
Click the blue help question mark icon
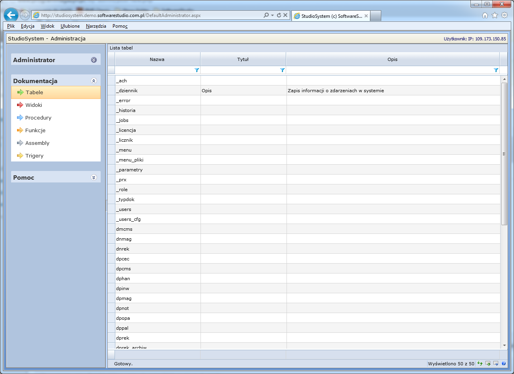click(504, 363)
